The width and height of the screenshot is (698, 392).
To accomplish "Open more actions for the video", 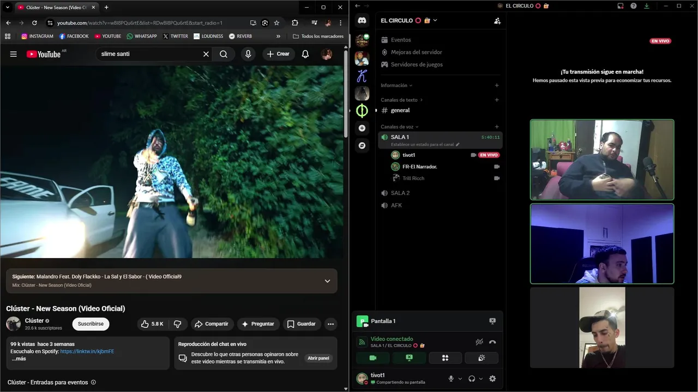I will pyautogui.click(x=330, y=324).
